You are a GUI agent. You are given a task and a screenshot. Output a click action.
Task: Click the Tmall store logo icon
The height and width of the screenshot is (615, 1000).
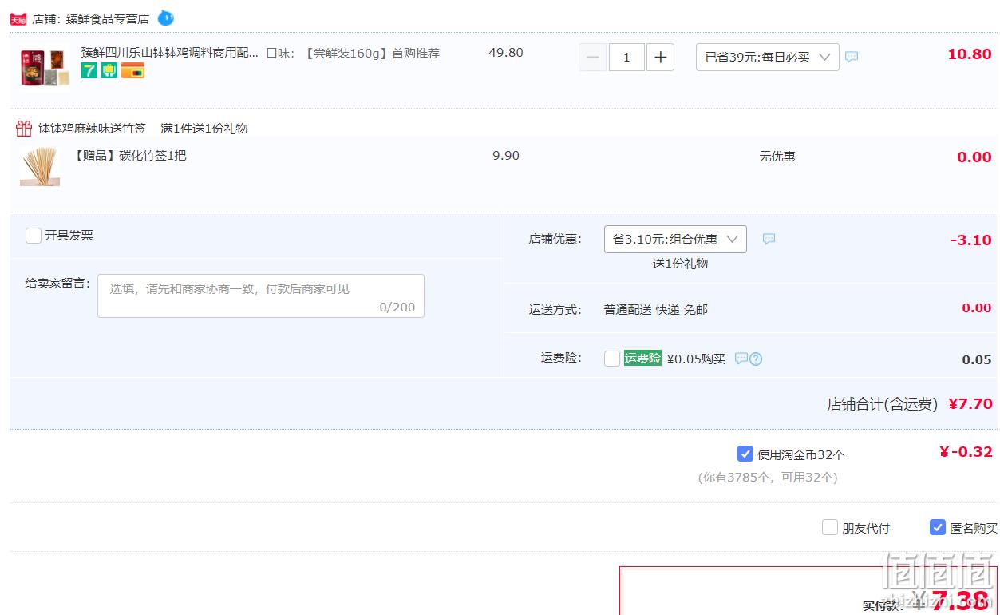coord(18,18)
